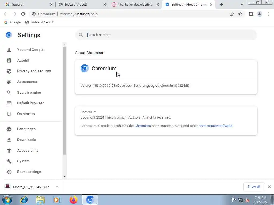274x205 pixels.
Task: Click the sidebar scrollbar thumb
Action: pos(65,101)
